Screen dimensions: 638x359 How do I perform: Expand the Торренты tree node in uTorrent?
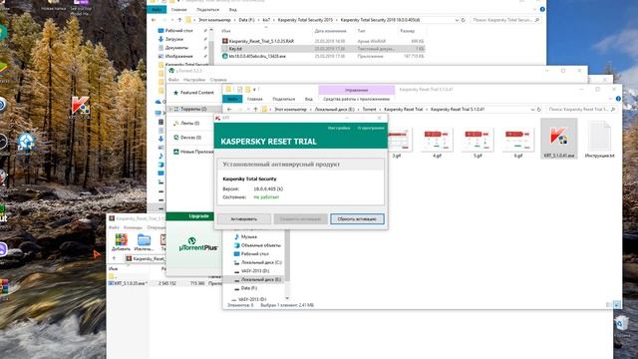(170, 109)
